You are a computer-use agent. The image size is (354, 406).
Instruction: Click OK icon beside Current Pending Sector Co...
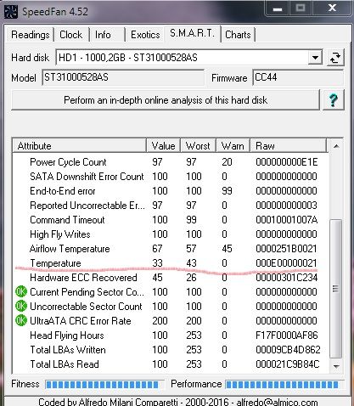coord(21,291)
